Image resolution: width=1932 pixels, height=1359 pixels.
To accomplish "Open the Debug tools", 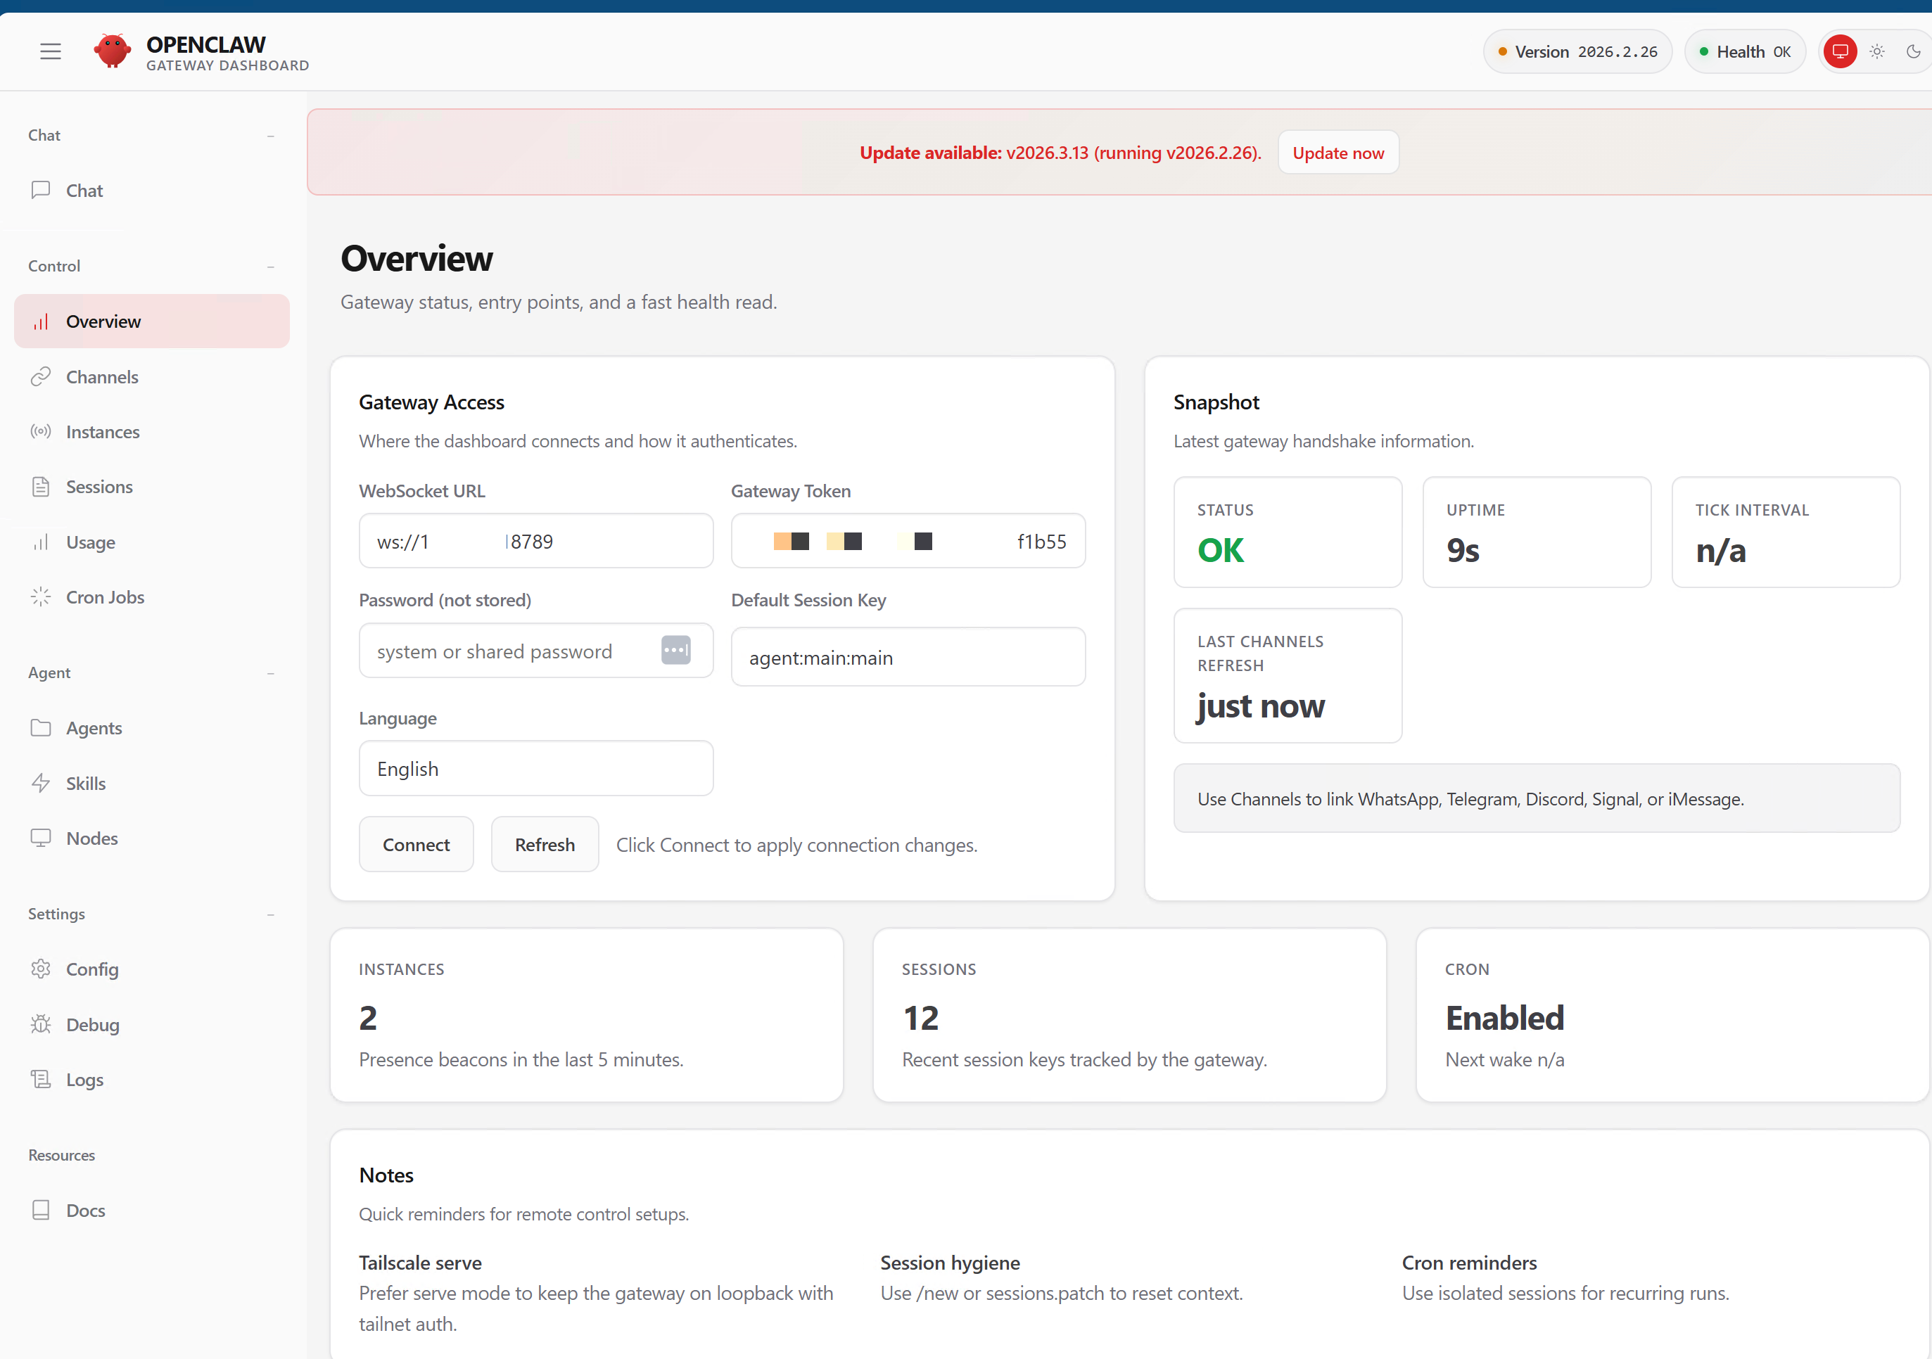I will (x=94, y=1024).
